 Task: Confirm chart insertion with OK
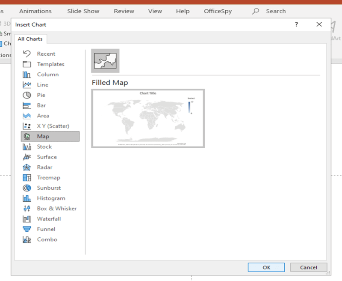266,267
